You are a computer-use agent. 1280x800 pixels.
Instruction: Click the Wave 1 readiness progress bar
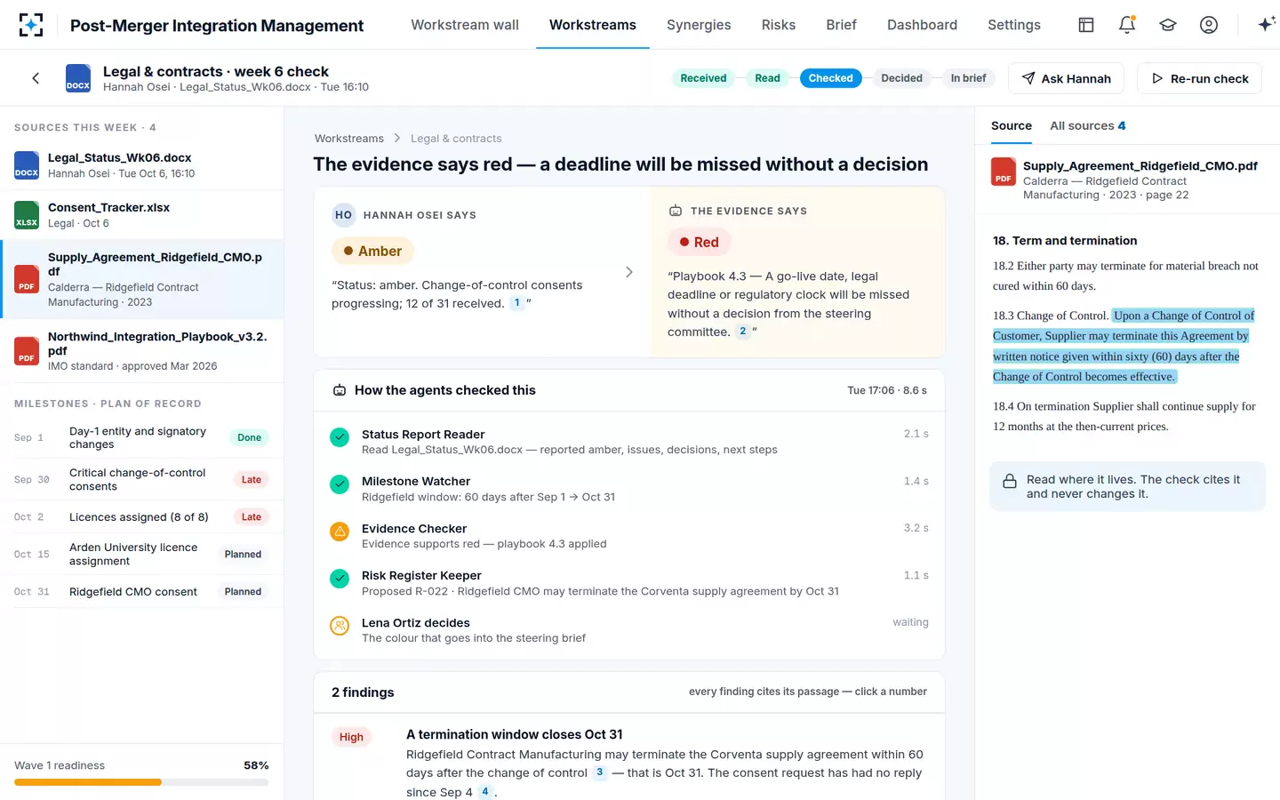(141, 782)
